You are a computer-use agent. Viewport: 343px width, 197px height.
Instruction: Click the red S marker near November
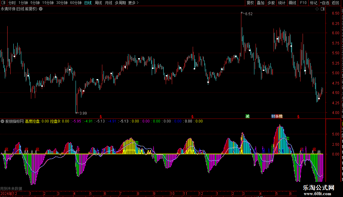[192, 117]
